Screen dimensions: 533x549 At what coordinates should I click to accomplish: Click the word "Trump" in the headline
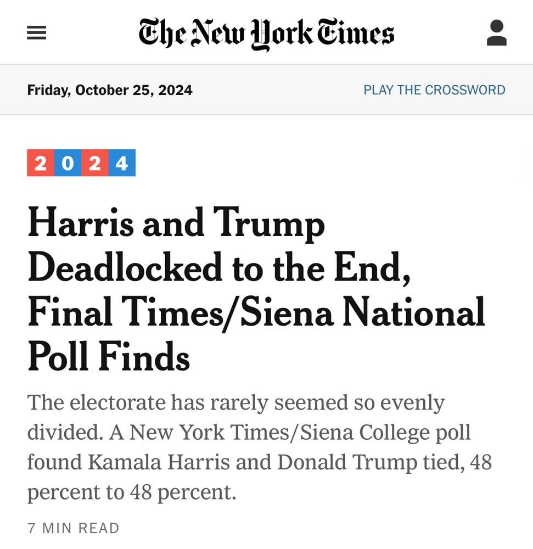coord(269,224)
